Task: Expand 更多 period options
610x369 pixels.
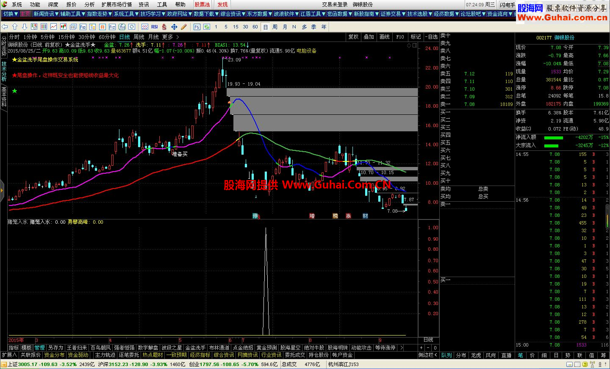Action: (x=170, y=37)
